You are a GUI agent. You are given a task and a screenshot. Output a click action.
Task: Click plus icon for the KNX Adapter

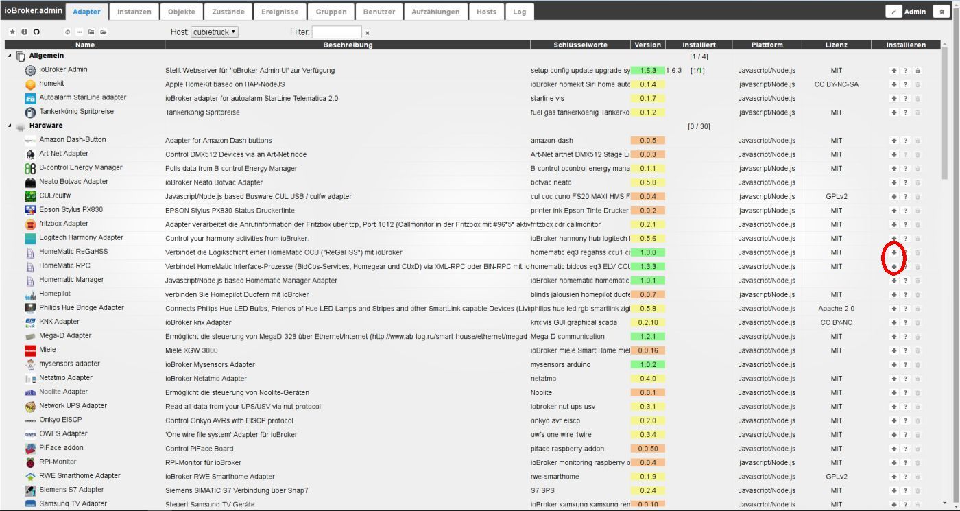click(894, 322)
